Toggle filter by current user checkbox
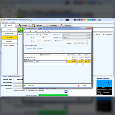The image size is (115, 115). [14, 91]
